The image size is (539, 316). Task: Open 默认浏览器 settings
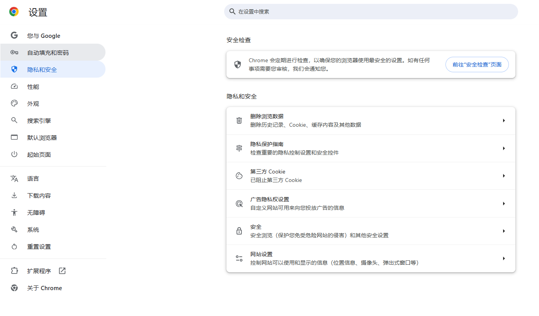point(53,138)
